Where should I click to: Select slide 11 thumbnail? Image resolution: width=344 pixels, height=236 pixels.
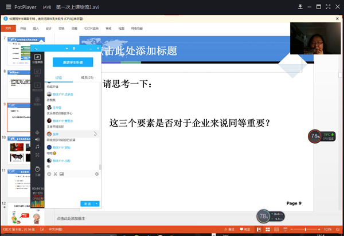(19, 183)
